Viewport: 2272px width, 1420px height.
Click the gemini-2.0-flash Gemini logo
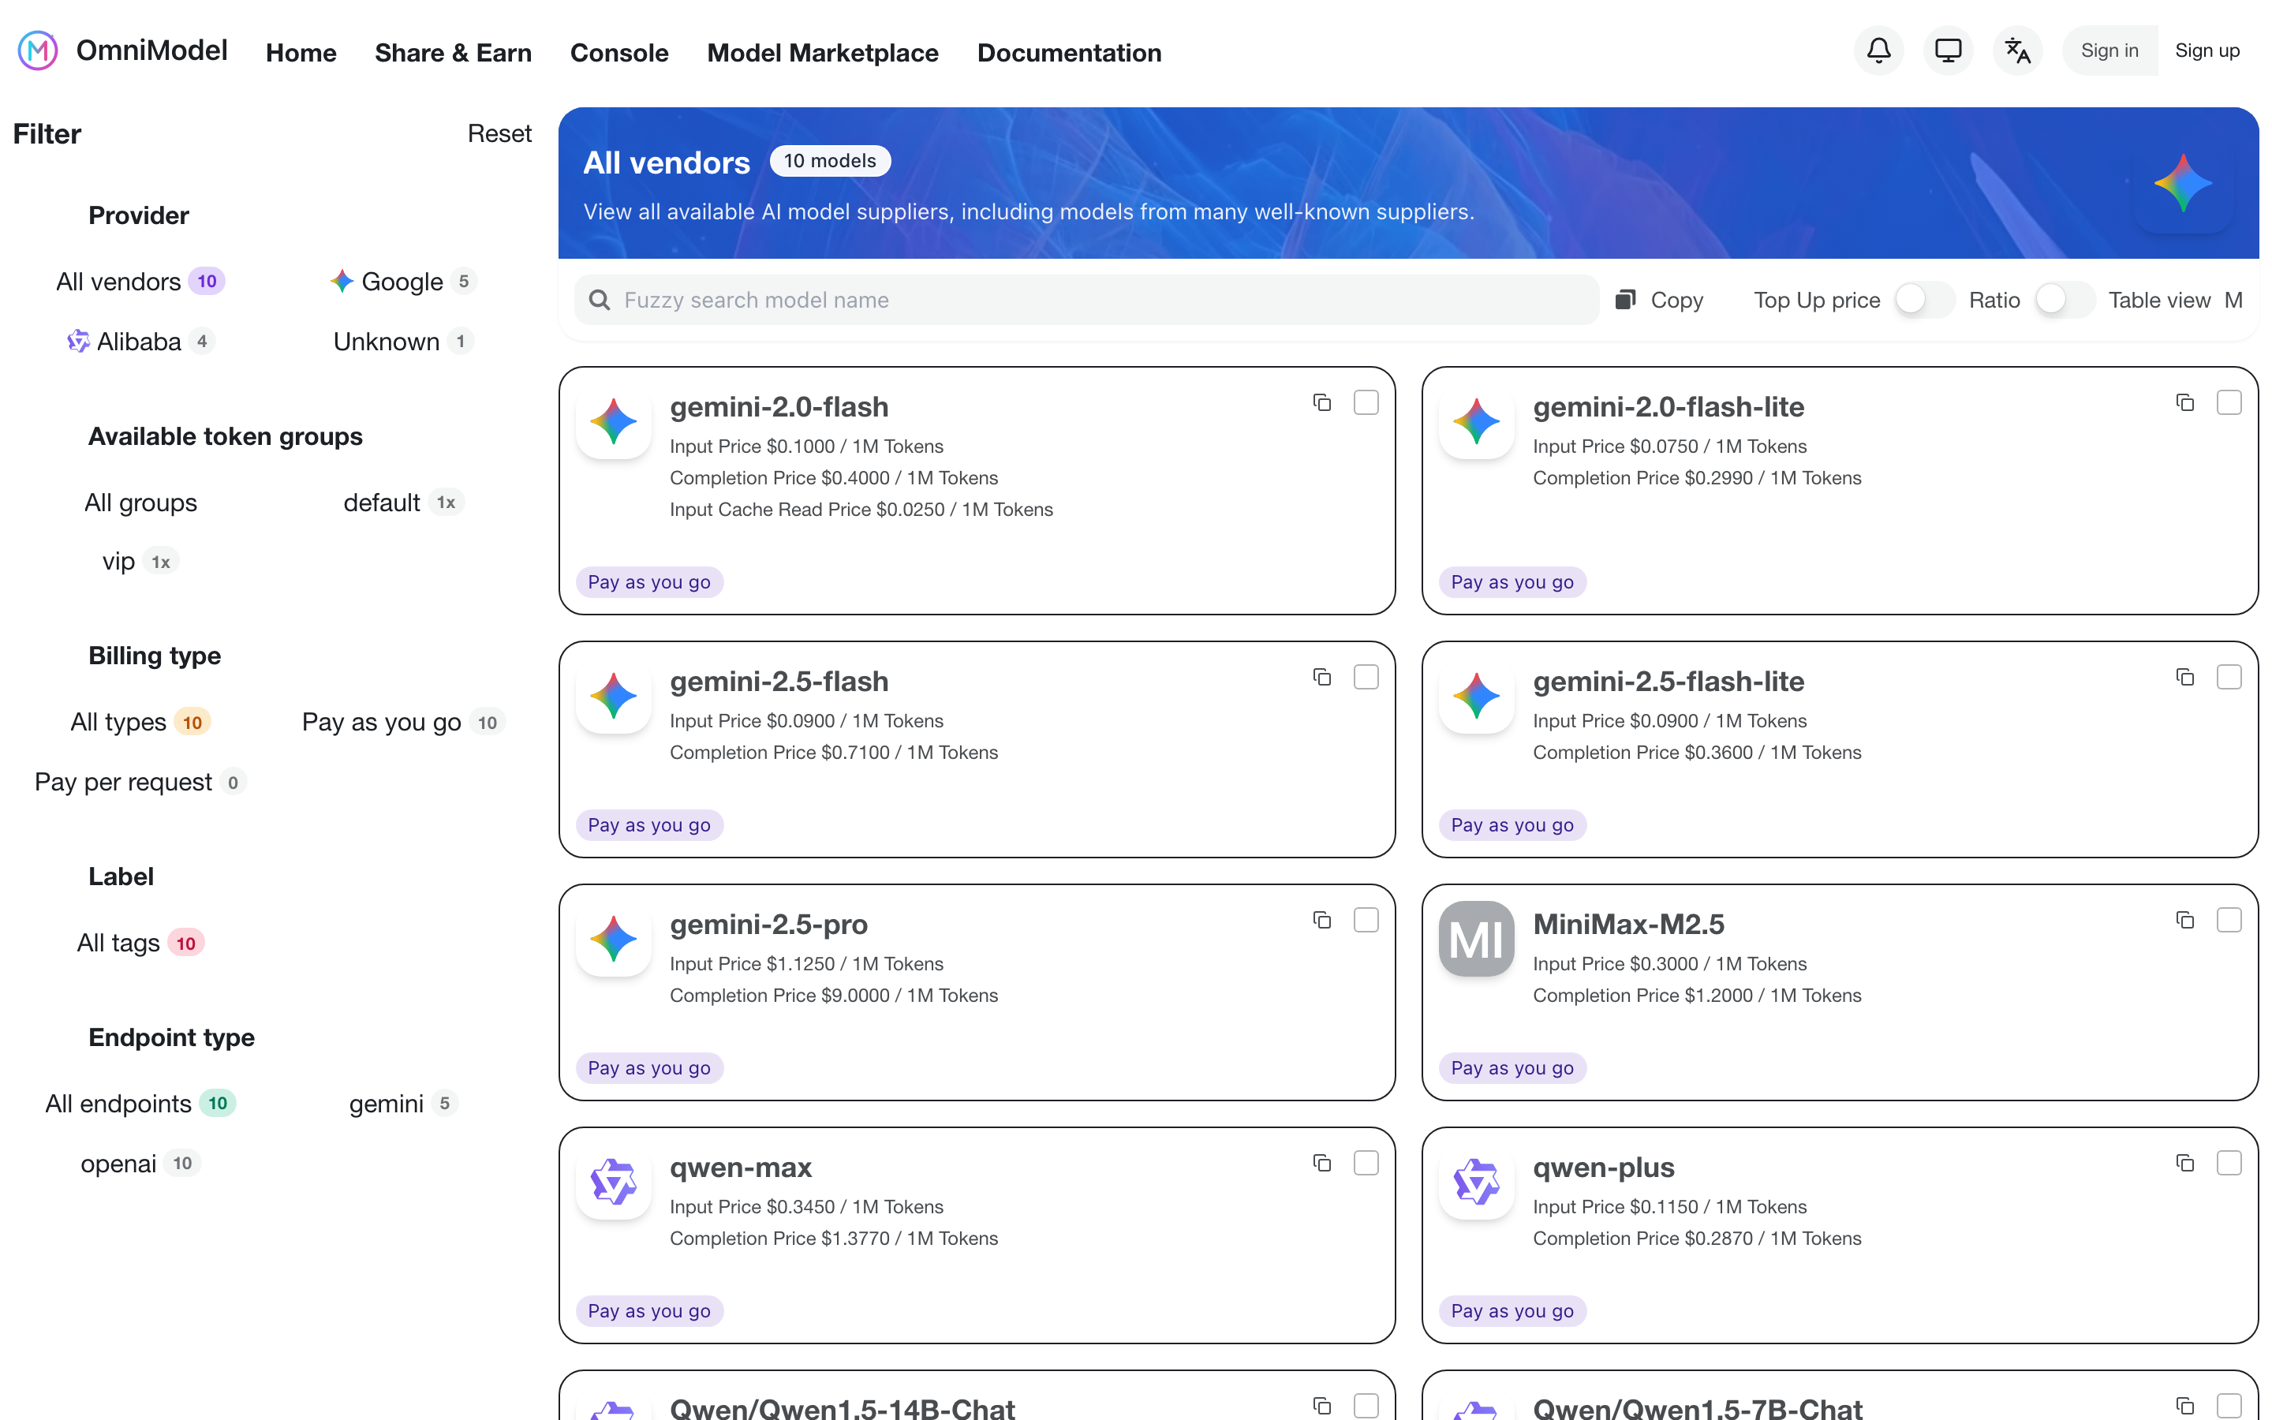click(613, 422)
